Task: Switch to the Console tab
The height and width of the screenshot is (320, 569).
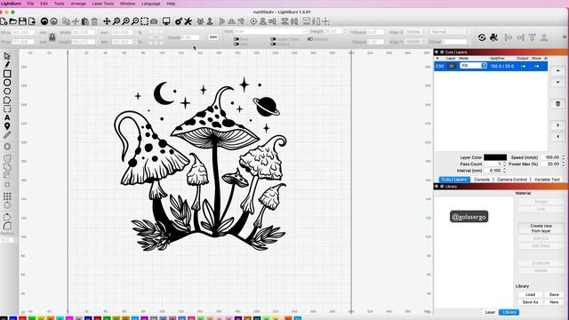Action: tap(482, 180)
